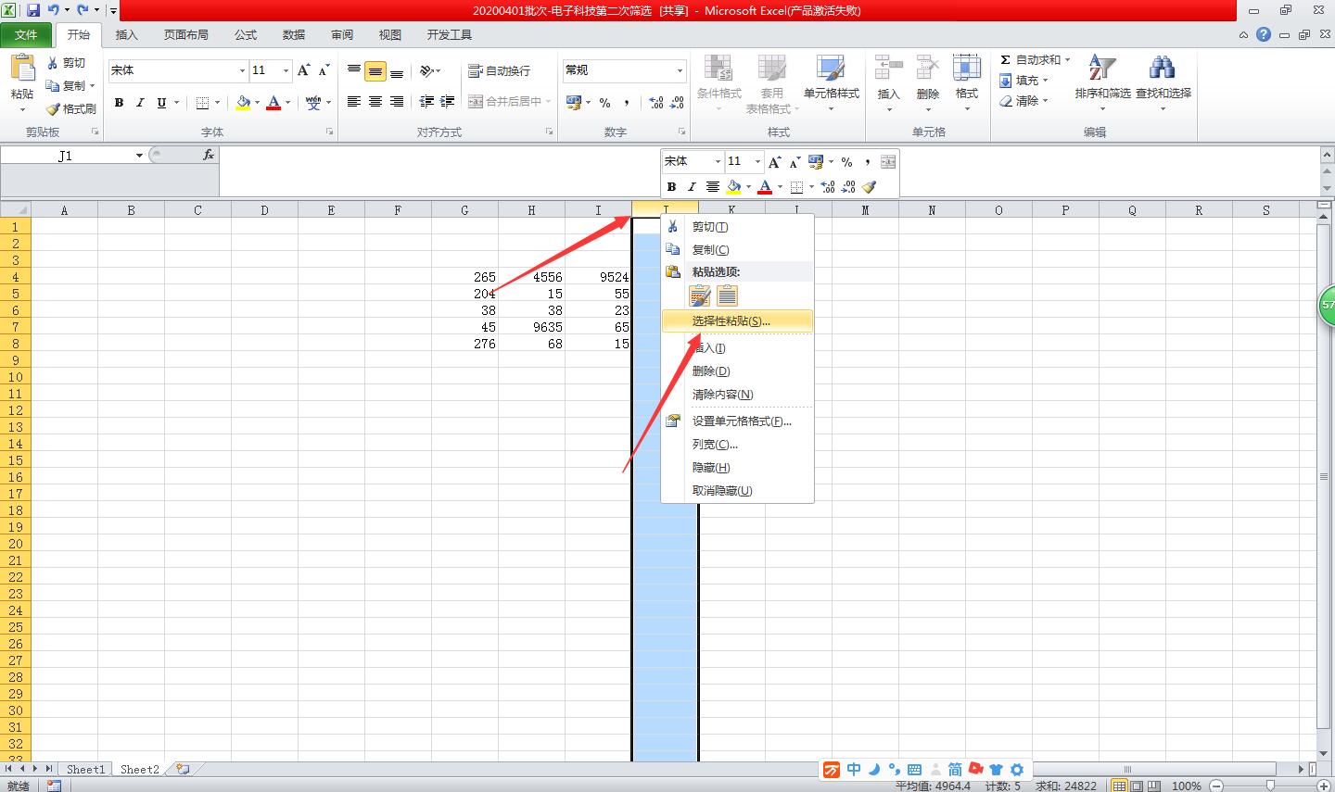Toggle align text left button in ribbon
The image size is (1335, 792).
[354, 102]
